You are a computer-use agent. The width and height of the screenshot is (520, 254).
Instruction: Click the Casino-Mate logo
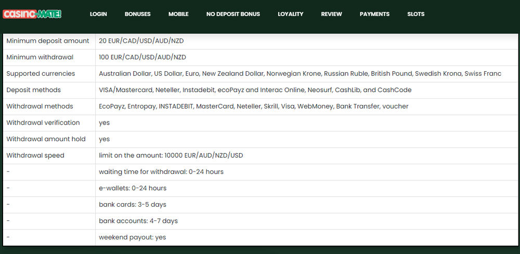point(32,14)
